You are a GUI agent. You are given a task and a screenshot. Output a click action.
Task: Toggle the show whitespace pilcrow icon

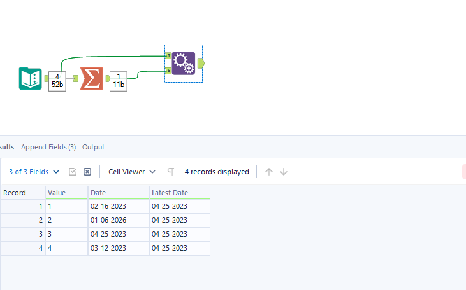[171, 172]
